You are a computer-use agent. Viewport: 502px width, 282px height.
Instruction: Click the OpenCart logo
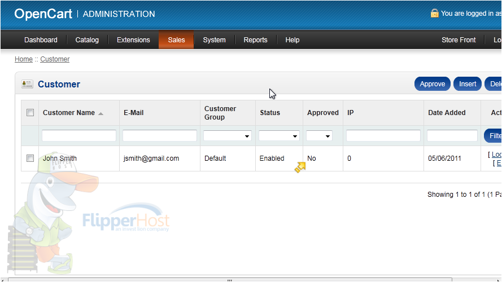[x=43, y=14]
